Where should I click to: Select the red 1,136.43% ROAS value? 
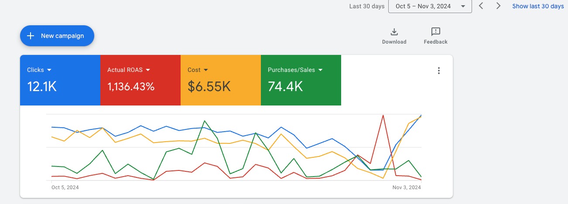pyautogui.click(x=131, y=87)
